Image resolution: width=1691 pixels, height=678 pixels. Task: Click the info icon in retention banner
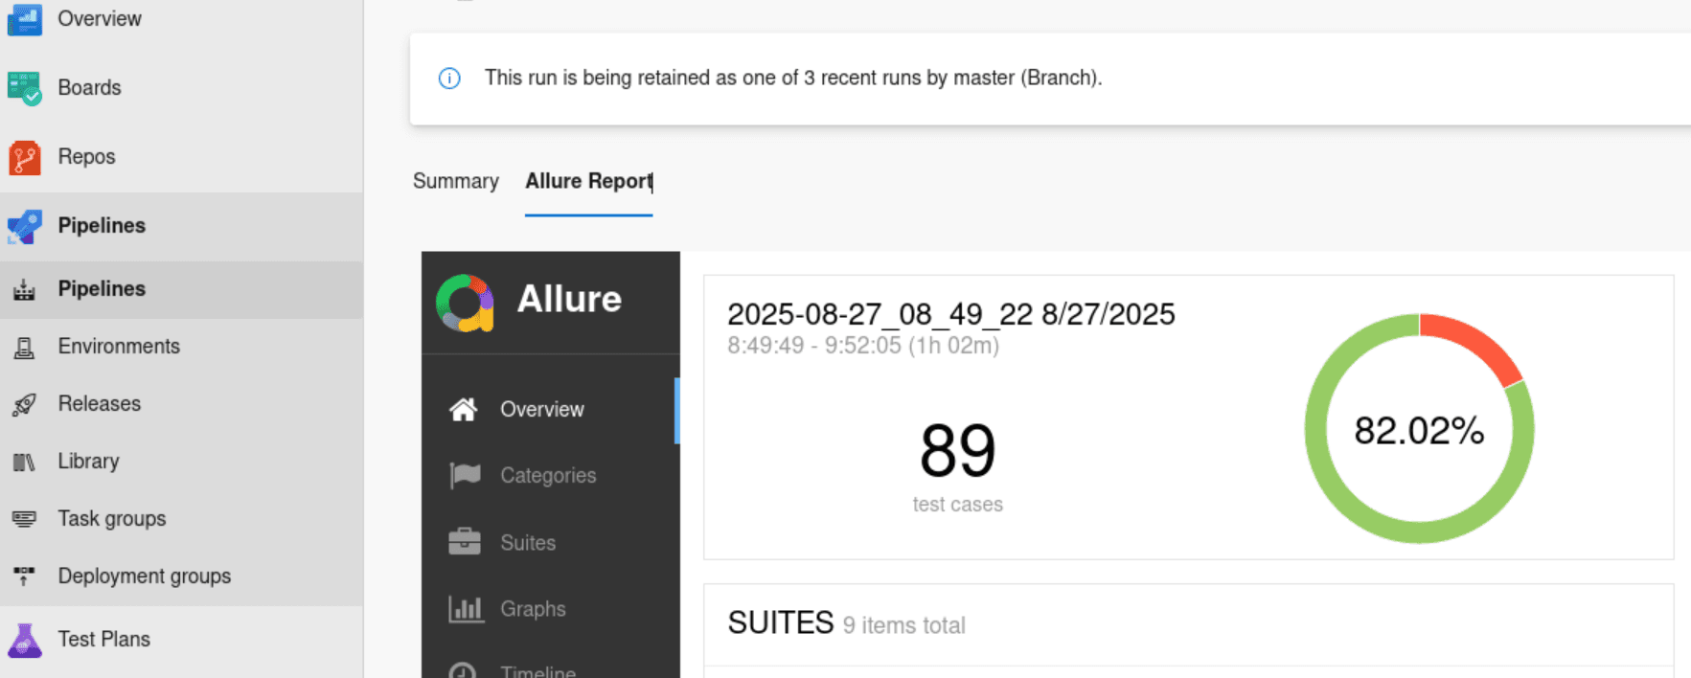pos(449,79)
